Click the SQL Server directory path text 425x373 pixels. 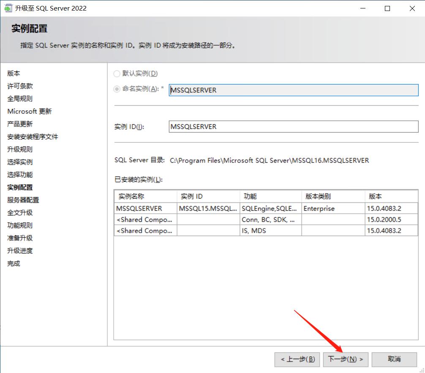pos(269,161)
